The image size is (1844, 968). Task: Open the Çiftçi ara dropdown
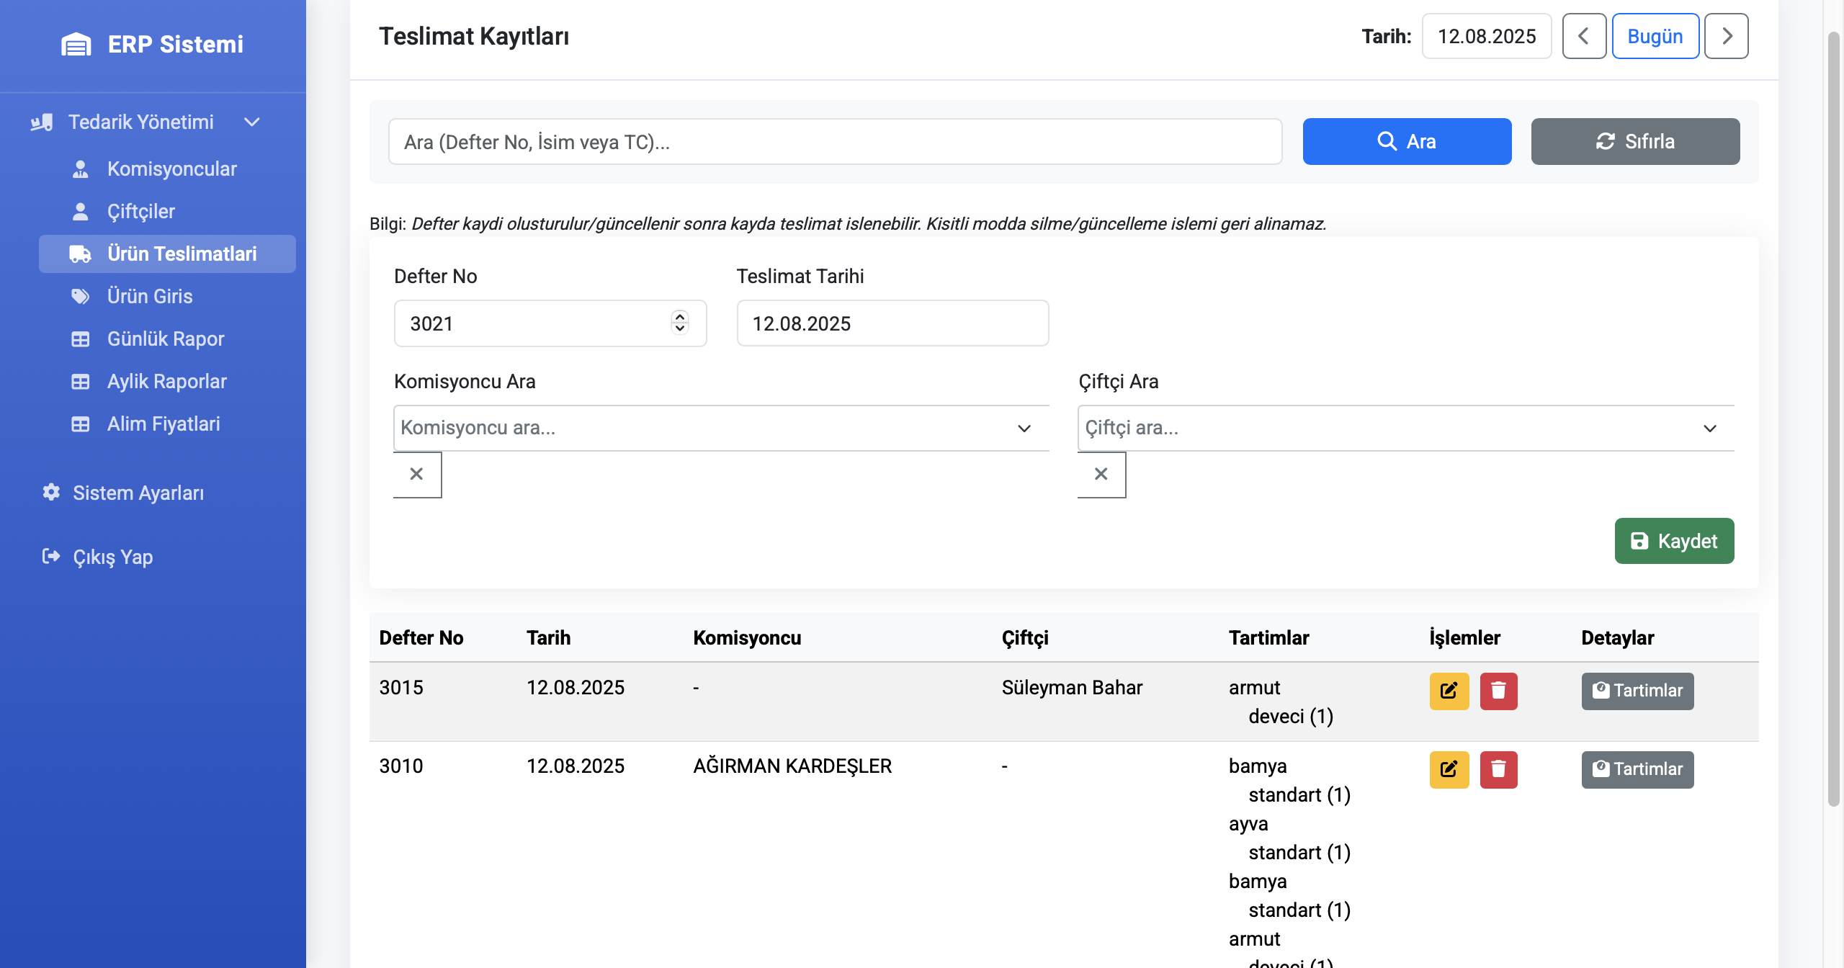tap(1405, 428)
